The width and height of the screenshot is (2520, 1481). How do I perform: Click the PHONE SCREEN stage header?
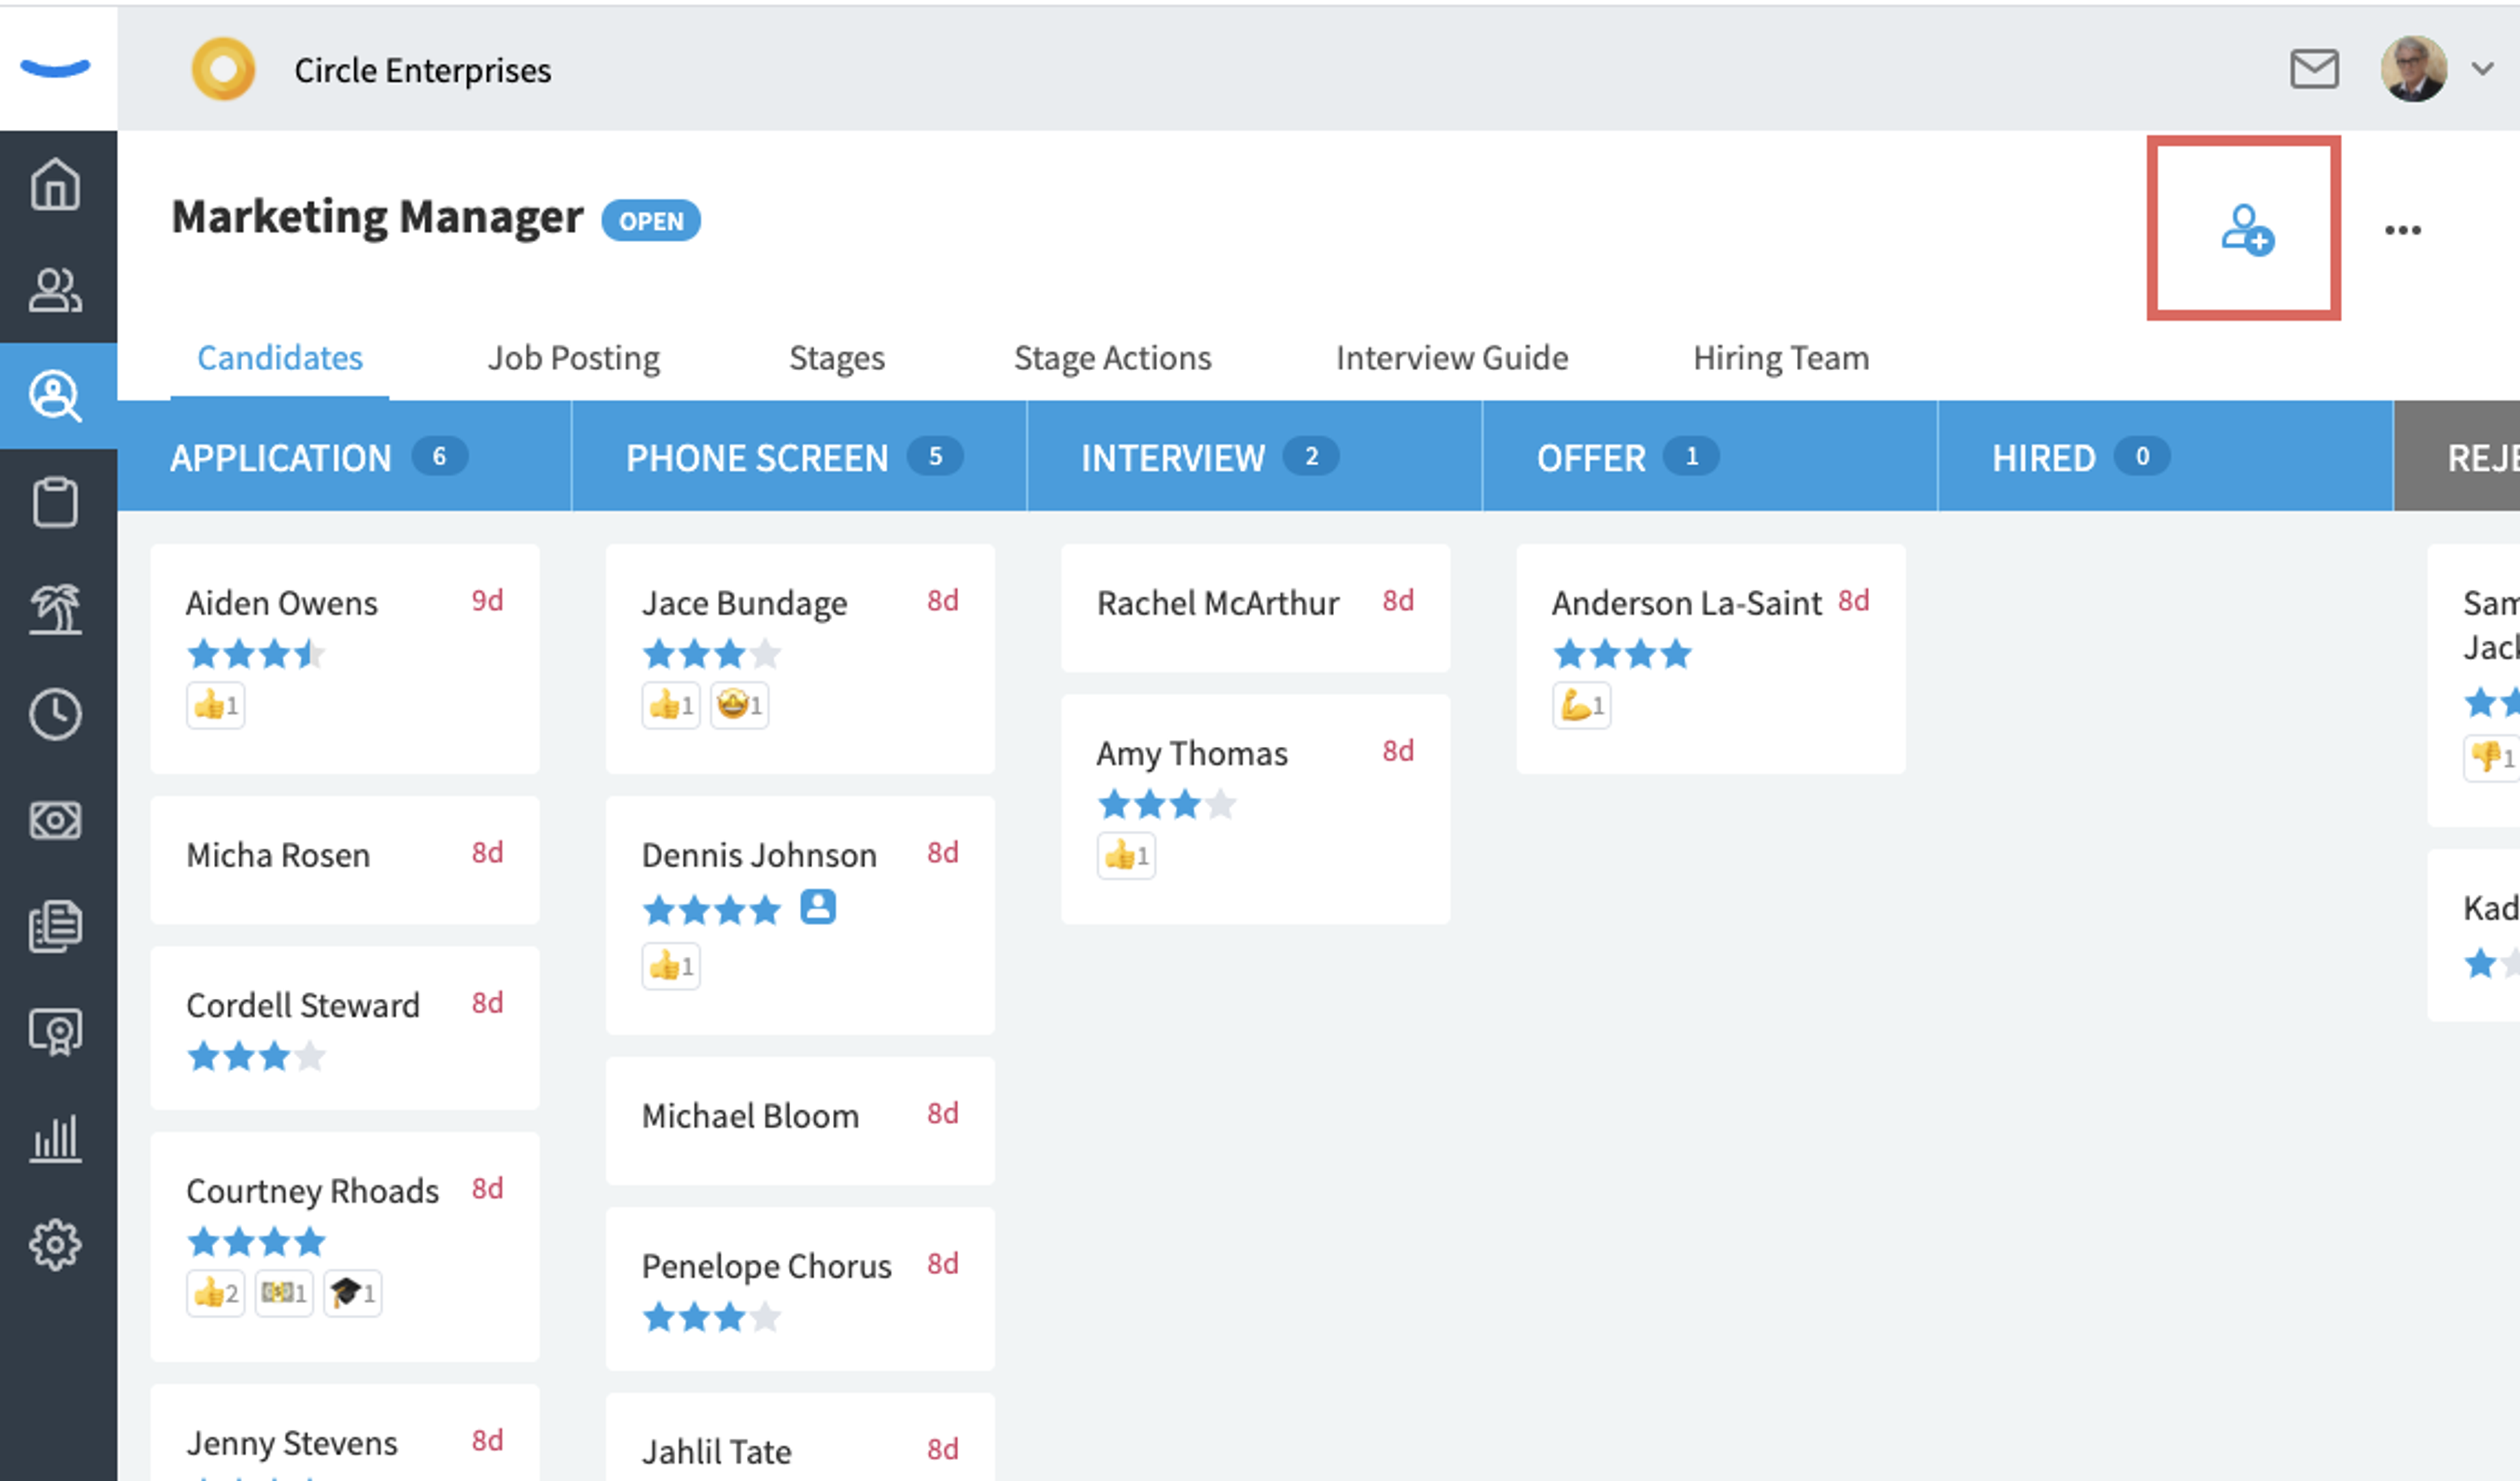pos(800,457)
